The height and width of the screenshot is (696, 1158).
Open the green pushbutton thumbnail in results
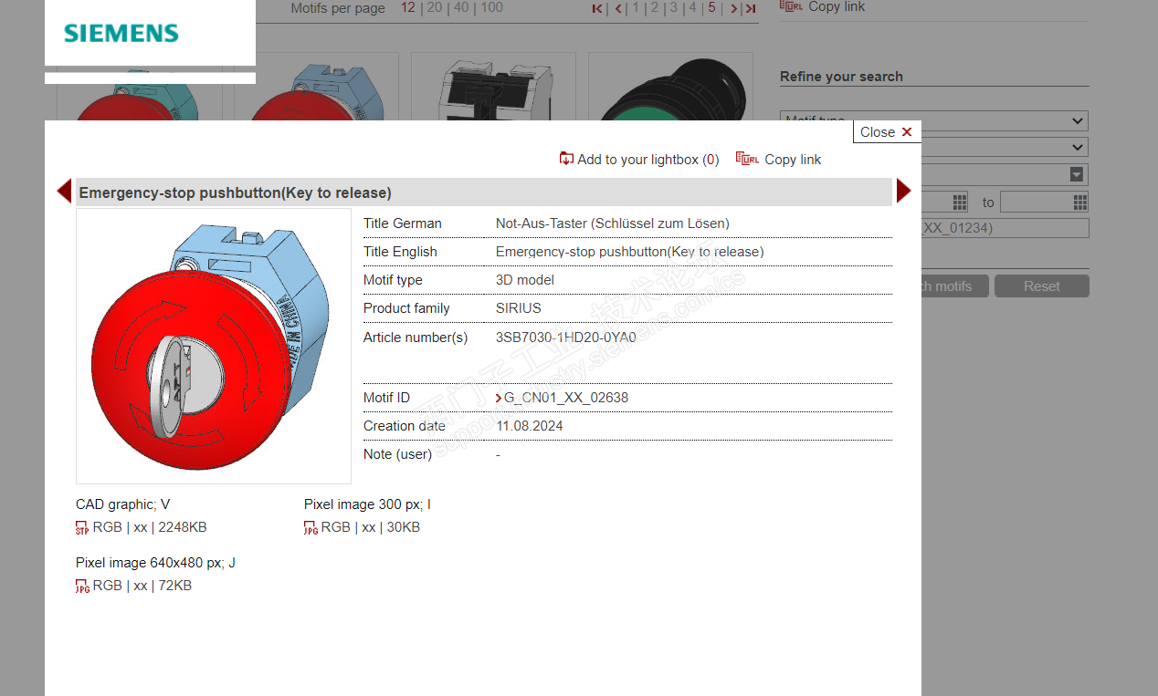670,87
